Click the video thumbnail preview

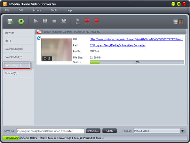click(56, 50)
